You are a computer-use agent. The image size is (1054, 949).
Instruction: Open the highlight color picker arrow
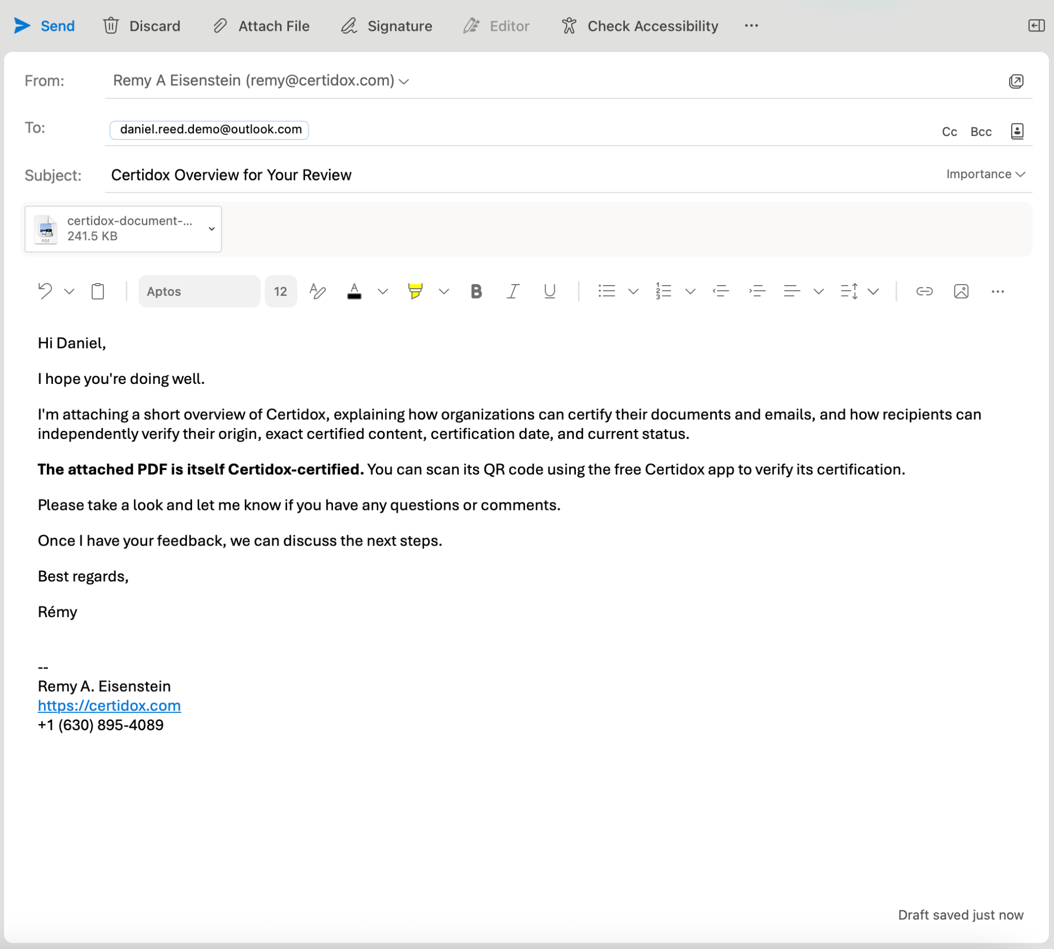(444, 291)
